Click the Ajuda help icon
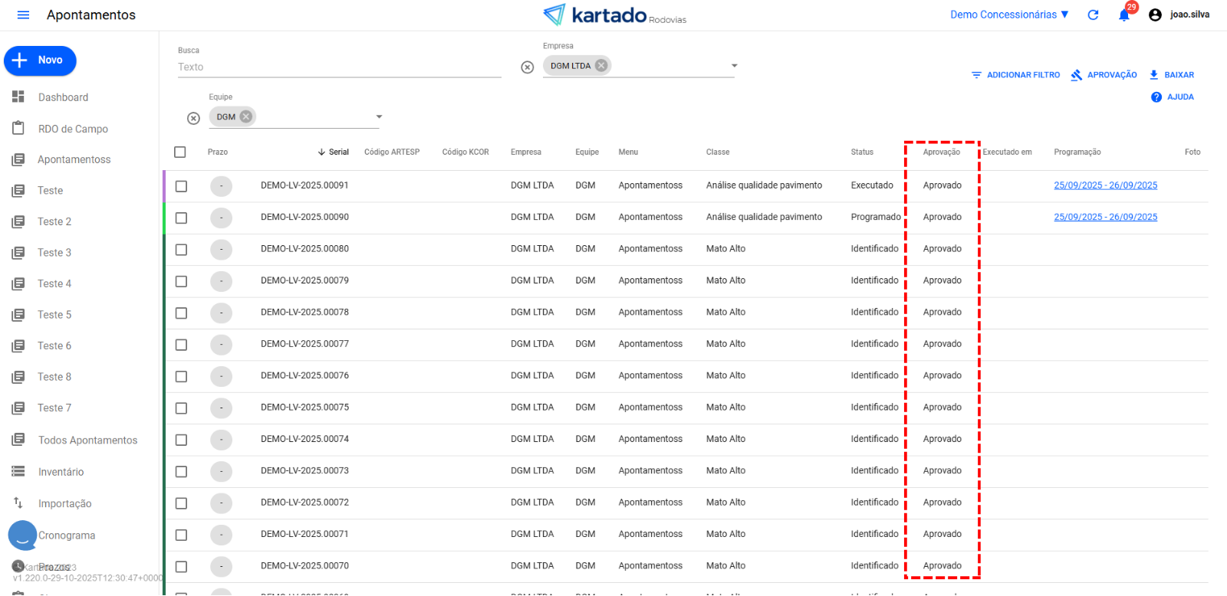The width and height of the screenshot is (1227, 596). pos(1156,97)
